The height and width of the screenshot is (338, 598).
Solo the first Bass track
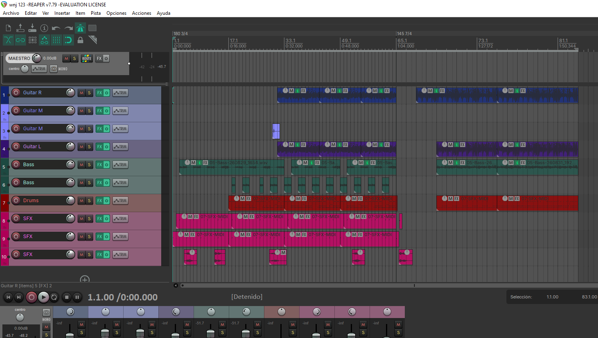89,165
